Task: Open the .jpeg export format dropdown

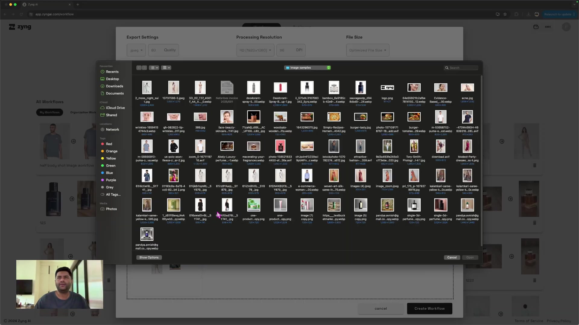Action: tap(136, 50)
